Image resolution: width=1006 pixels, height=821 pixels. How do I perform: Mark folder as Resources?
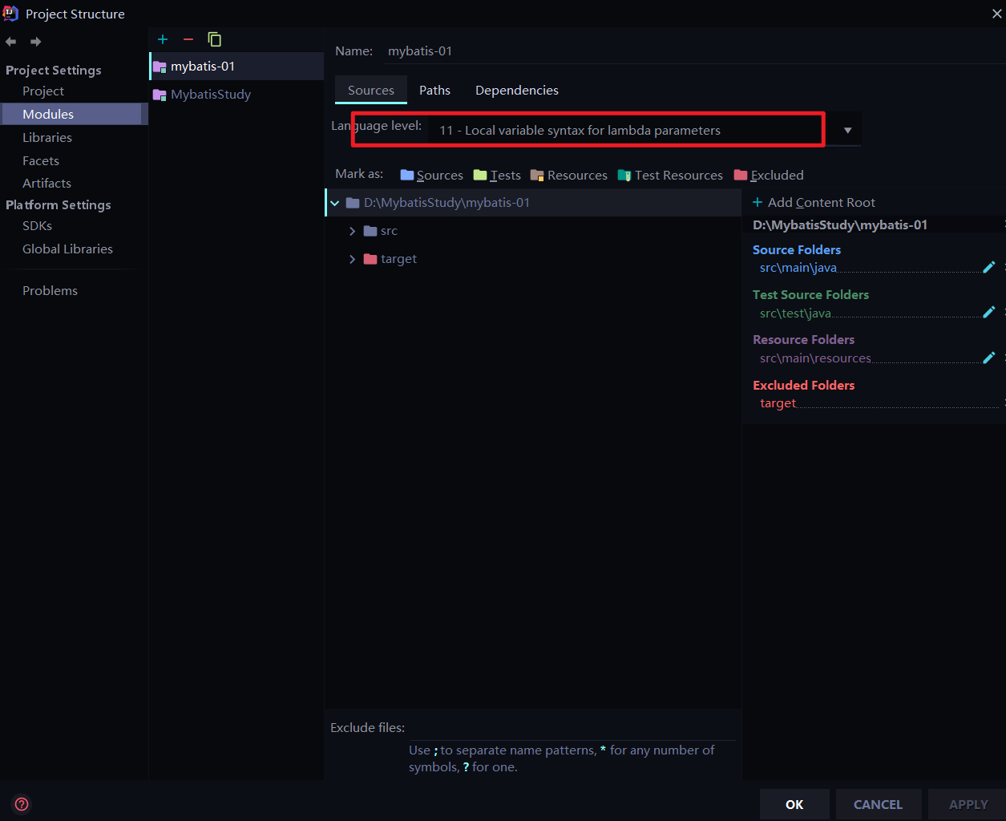pos(569,175)
